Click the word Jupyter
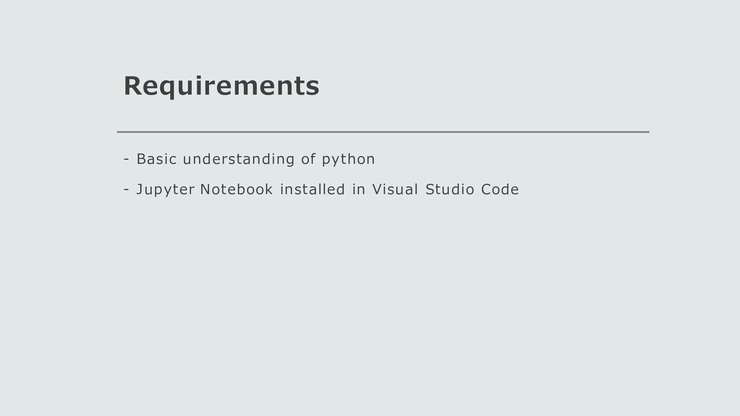 click(165, 190)
